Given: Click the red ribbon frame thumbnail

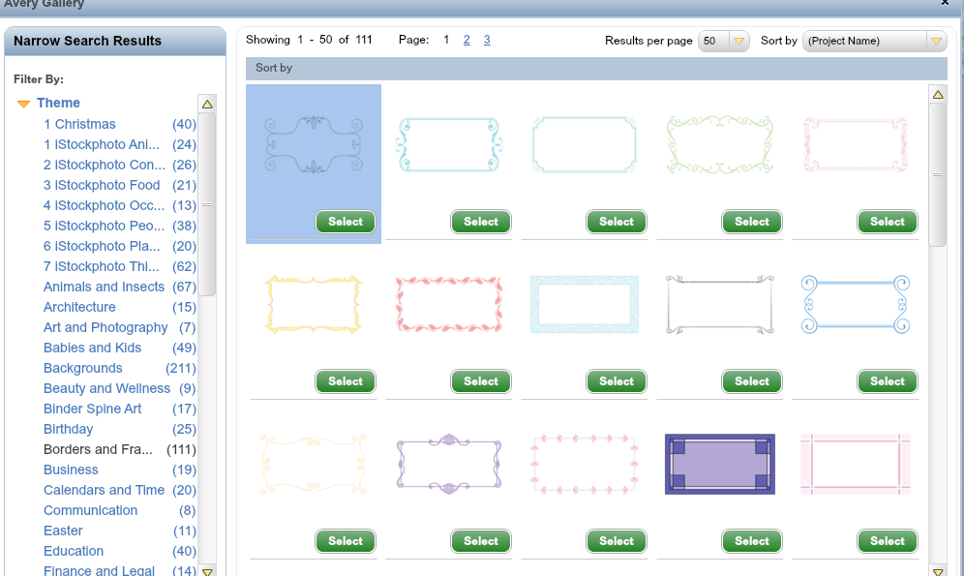Looking at the screenshot, I should pyautogui.click(x=449, y=304).
